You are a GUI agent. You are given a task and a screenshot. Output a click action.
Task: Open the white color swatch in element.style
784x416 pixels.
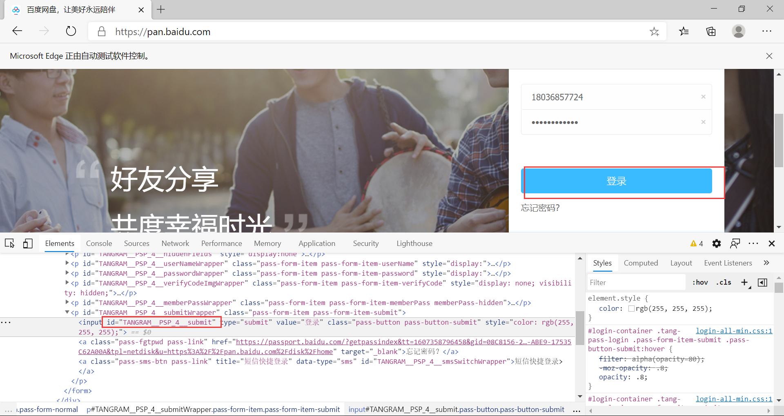631,309
